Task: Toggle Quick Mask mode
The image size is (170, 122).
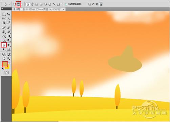Action: tap(6, 73)
